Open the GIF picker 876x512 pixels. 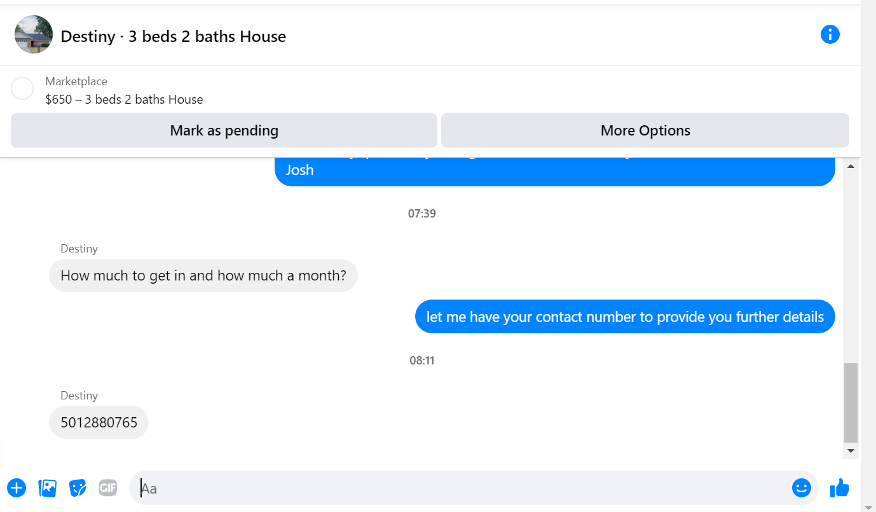(x=108, y=488)
